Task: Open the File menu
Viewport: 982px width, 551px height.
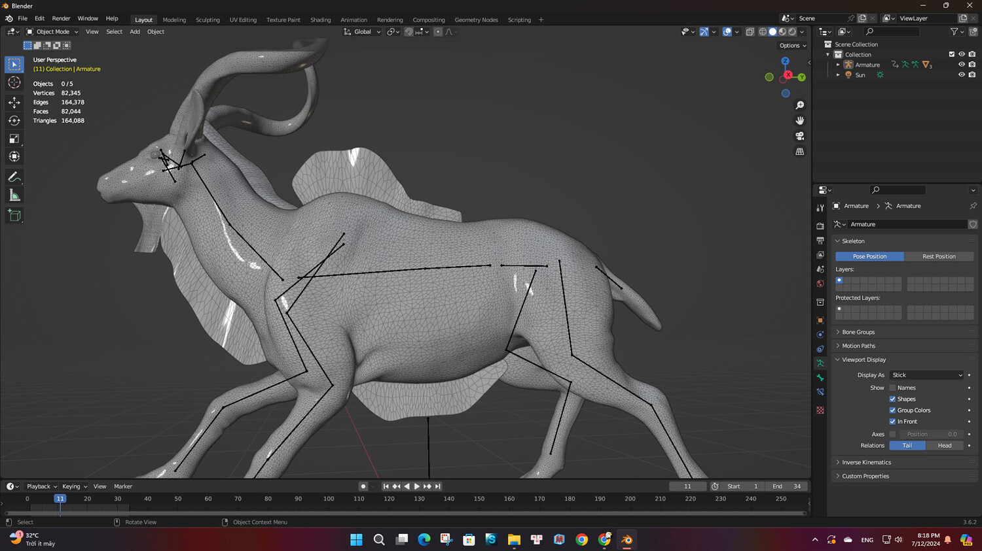Action: coord(22,19)
